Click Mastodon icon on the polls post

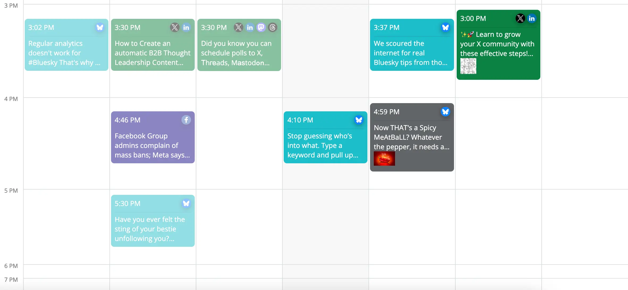(261, 27)
